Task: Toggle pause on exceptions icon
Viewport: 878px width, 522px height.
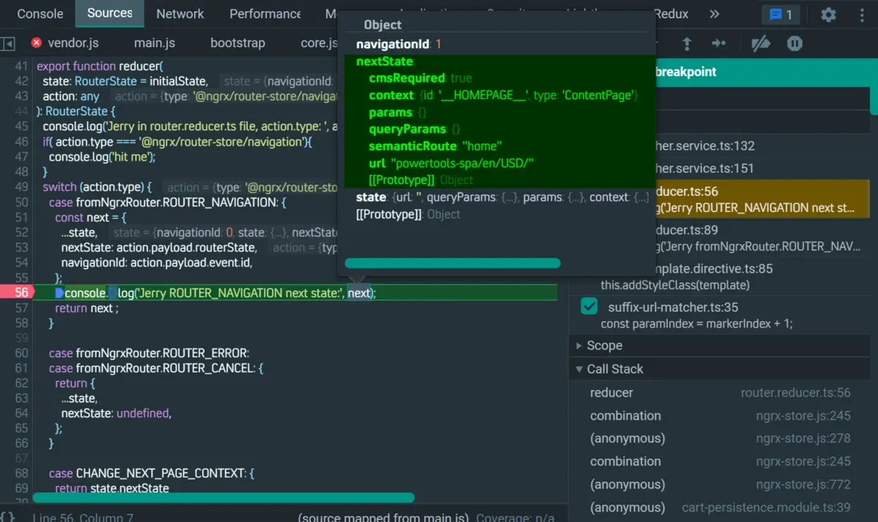Action: (794, 43)
